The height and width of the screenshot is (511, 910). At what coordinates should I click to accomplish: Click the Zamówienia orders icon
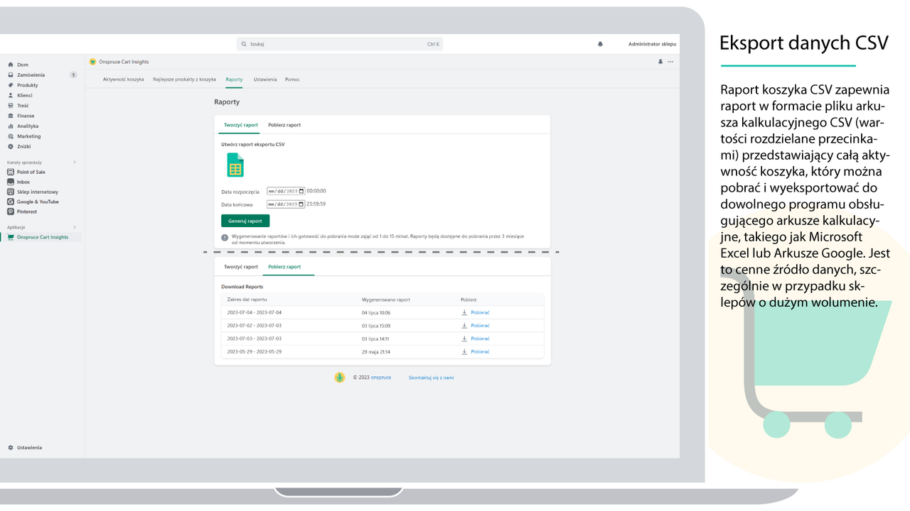click(11, 75)
